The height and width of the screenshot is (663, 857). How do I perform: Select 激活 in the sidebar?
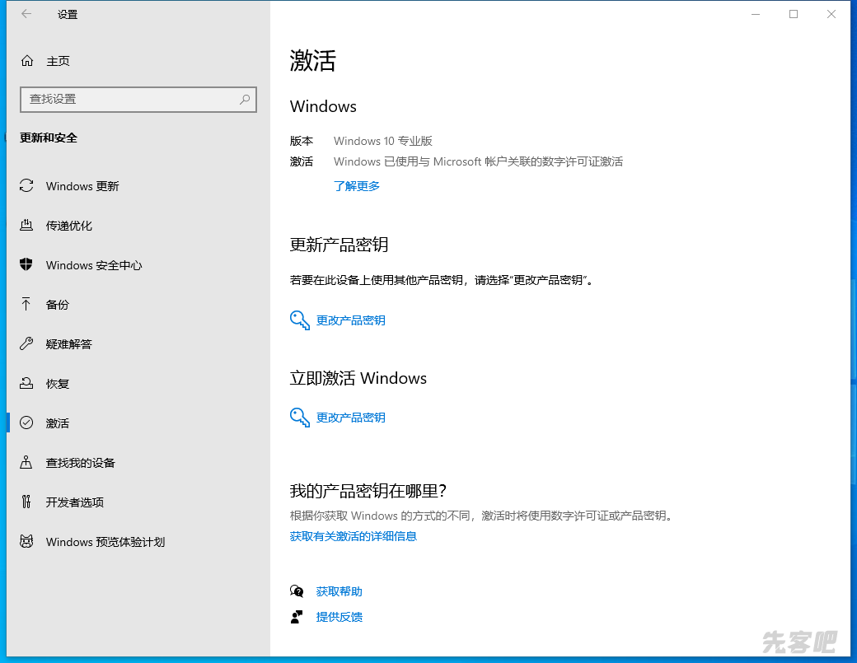click(58, 423)
